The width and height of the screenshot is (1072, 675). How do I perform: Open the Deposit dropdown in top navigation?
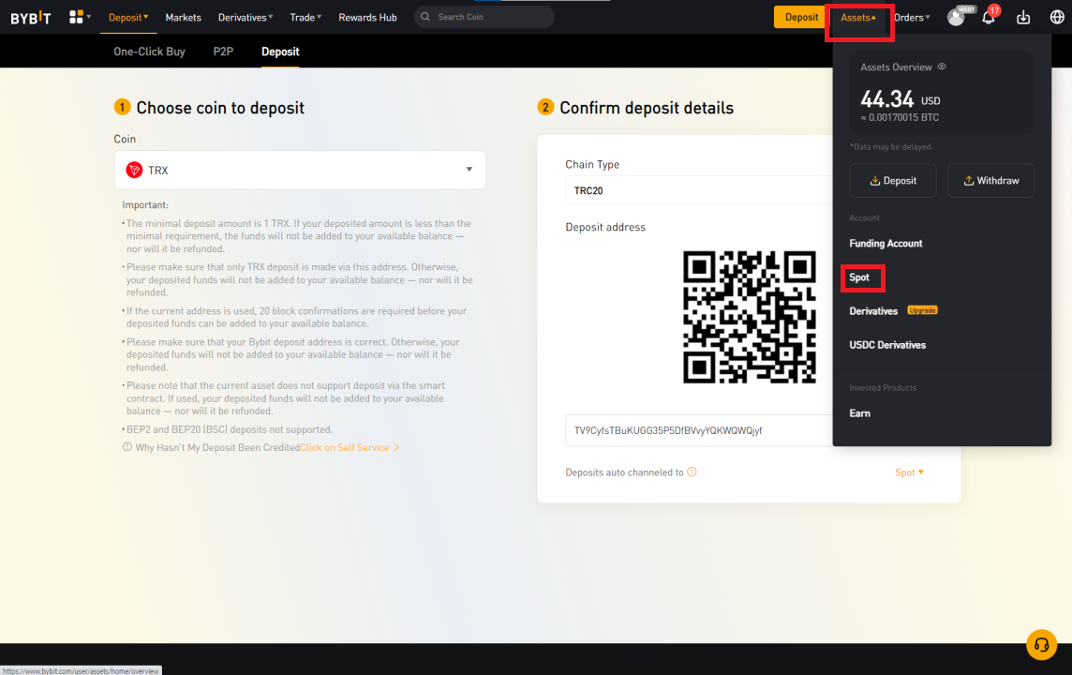pos(127,17)
